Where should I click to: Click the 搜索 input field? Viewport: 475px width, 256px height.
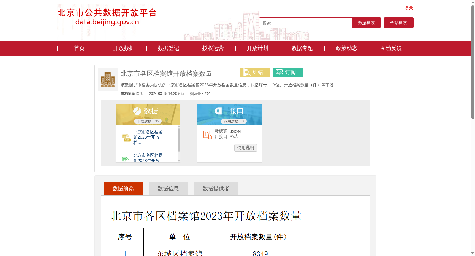click(x=305, y=23)
